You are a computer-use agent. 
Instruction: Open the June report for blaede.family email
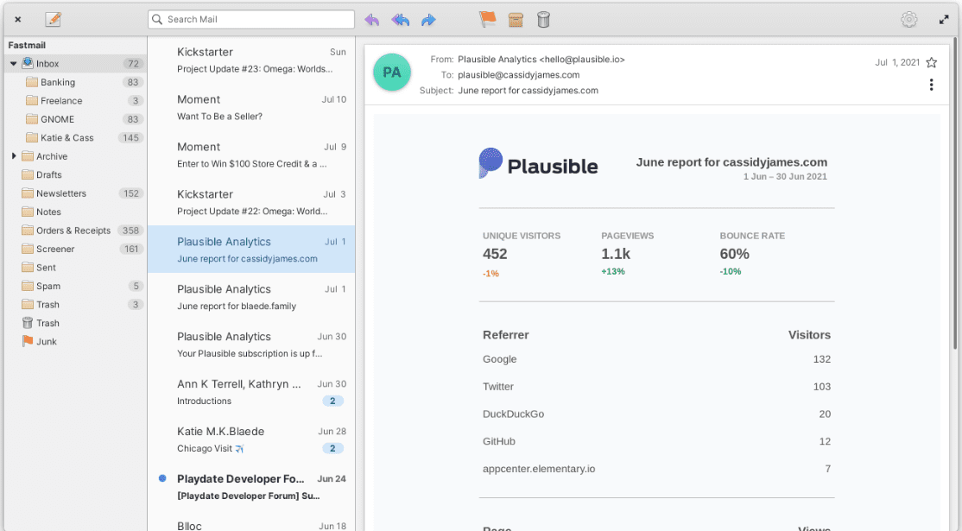(251, 297)
